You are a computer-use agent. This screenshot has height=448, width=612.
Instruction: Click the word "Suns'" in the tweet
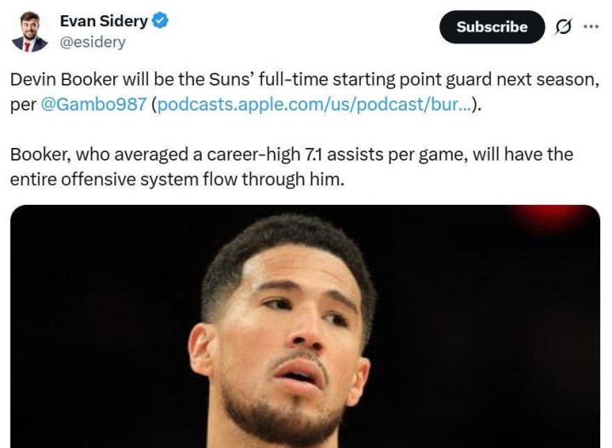[x=225, y=81]
